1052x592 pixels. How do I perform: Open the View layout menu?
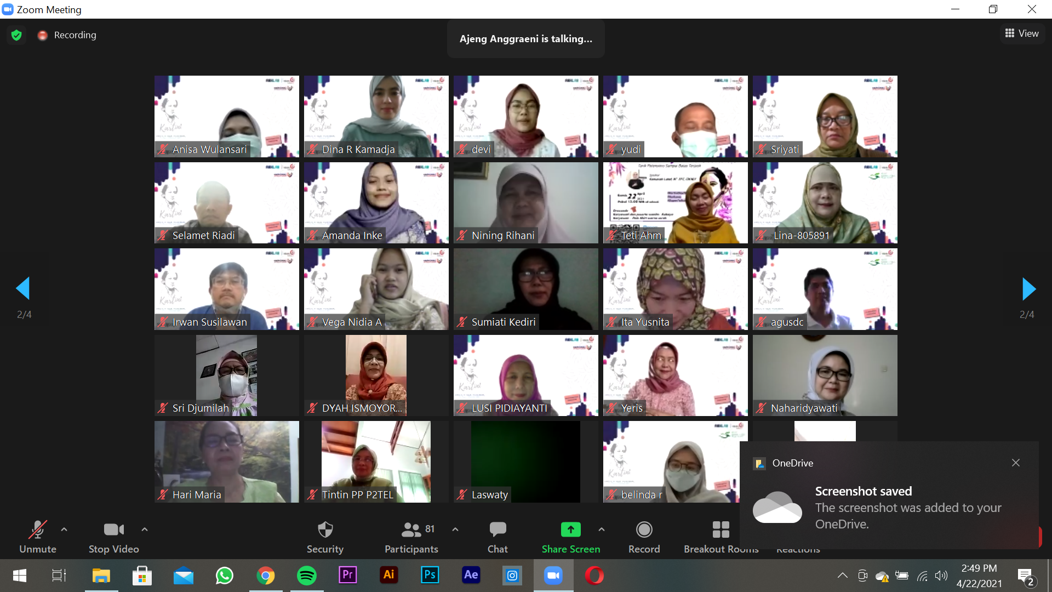tap(1022, 33)
